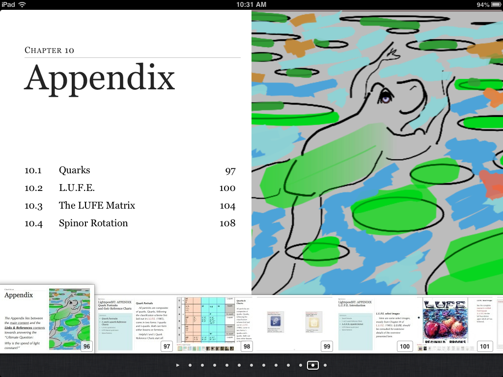
Task: Open the Appendix page 96 thumbnail
Action: (47, 319)
